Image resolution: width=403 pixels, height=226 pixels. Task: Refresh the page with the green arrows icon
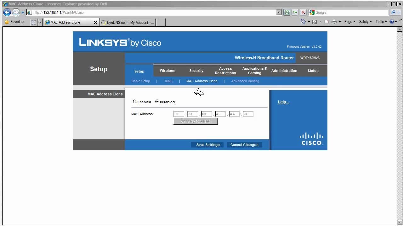295,13
